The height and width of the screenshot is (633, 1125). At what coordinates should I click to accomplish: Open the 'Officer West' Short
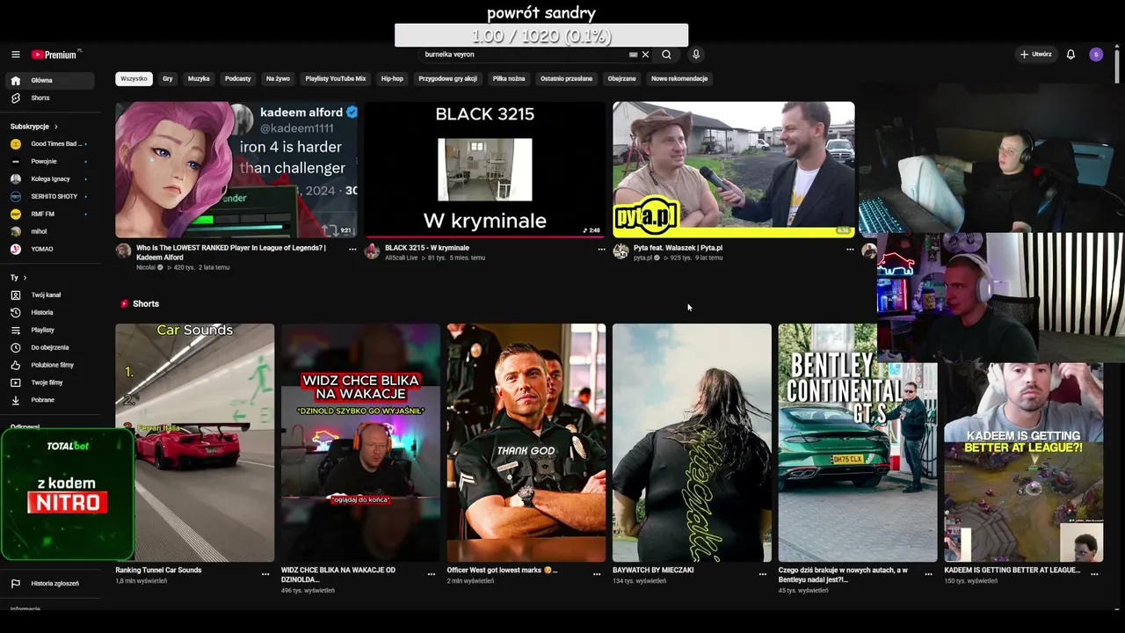526,442
